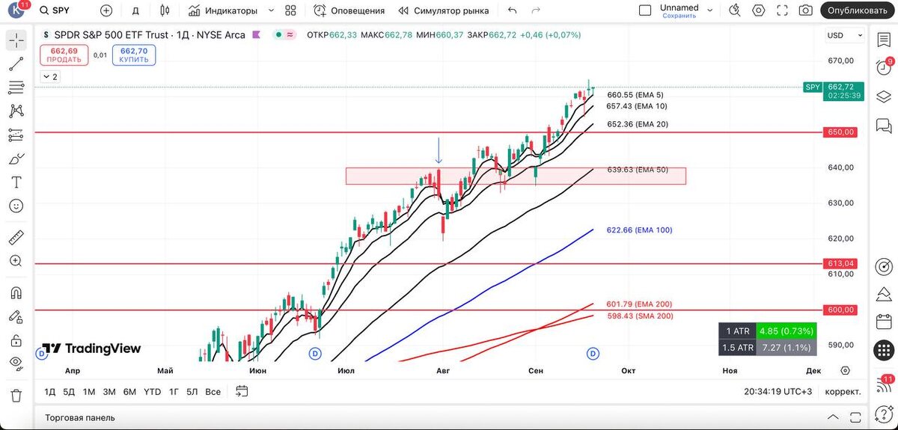Set the range to 1Д
Viewport: 898px width, 430px height.
click(50, 391)
